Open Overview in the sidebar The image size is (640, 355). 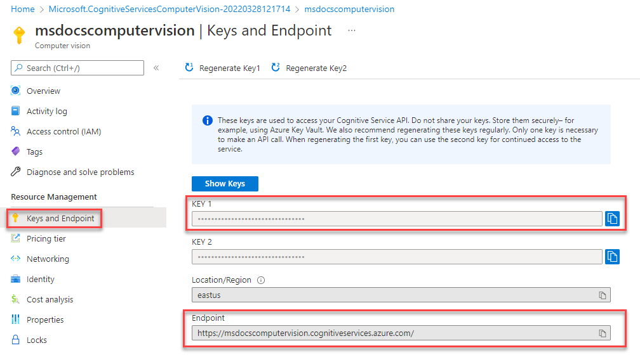(43, 91)
